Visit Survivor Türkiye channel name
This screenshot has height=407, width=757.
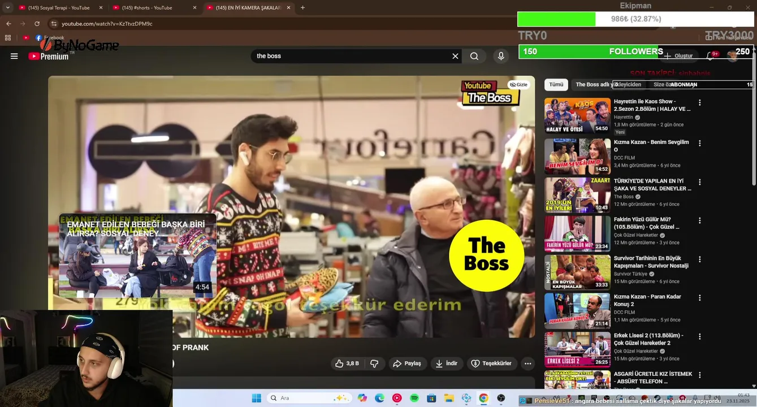pyautogui.click(x=630, y=274)
